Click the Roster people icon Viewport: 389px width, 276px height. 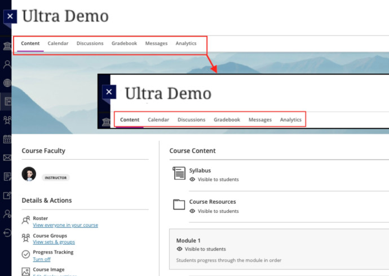tap(26, 220)
